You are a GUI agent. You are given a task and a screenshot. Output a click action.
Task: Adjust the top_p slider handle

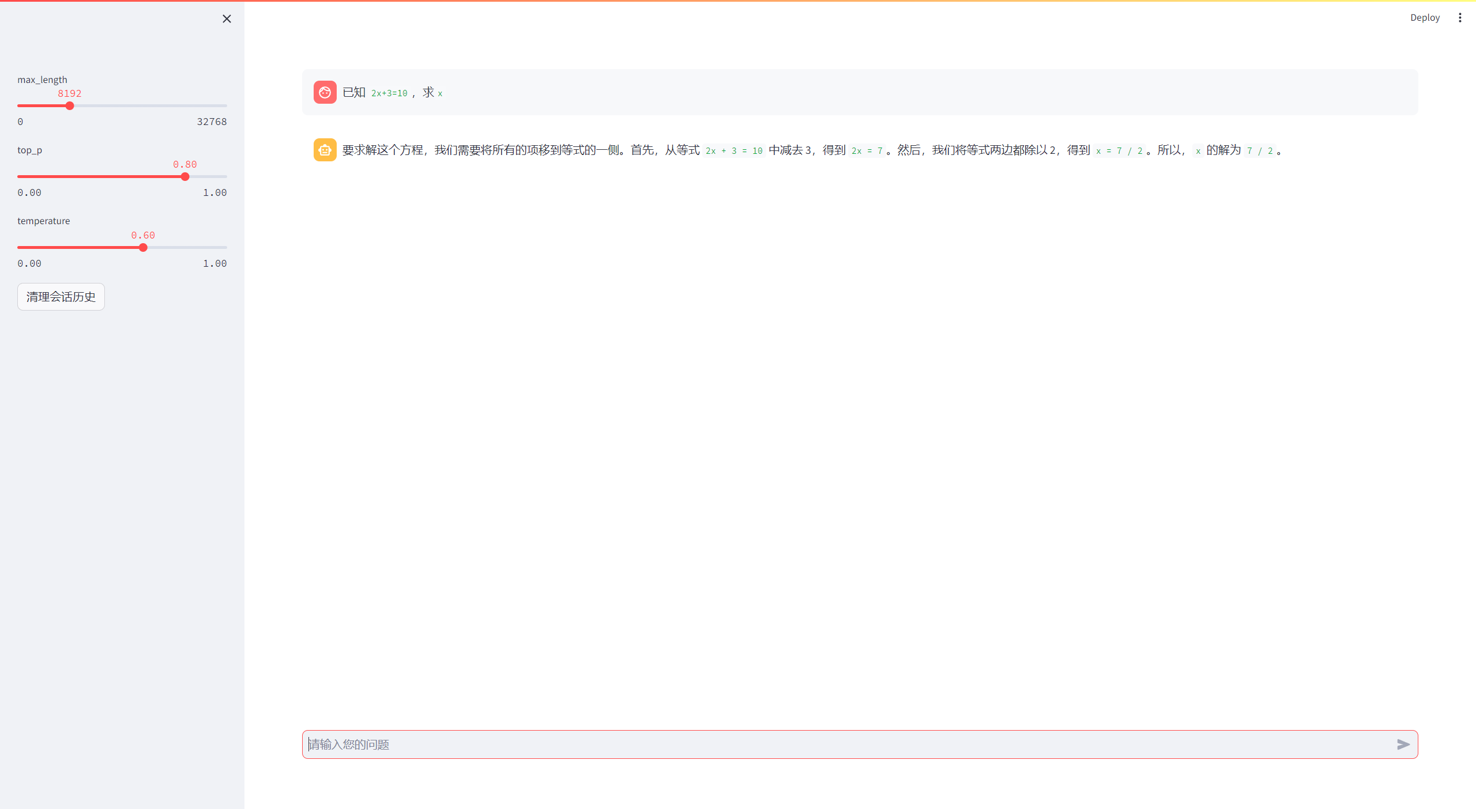(x=184, y=176)
